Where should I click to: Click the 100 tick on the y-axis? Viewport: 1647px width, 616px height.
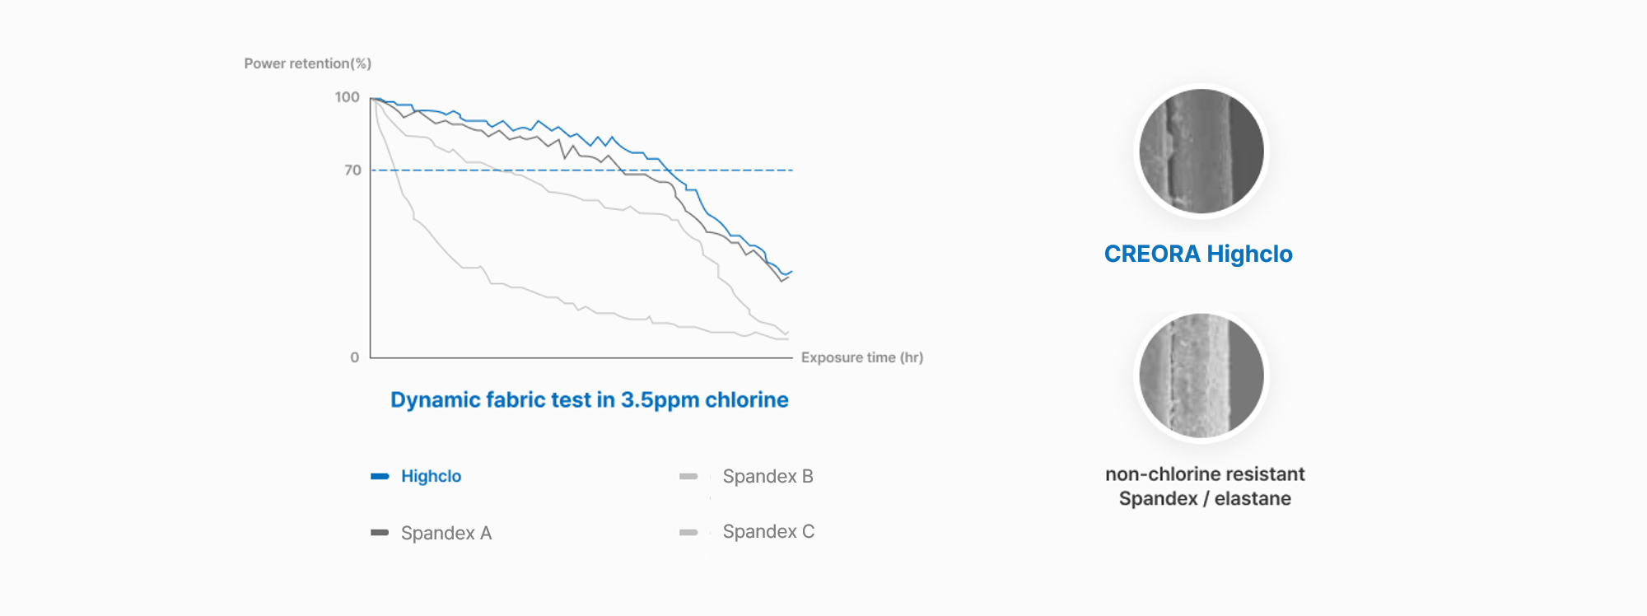[347, 97]
